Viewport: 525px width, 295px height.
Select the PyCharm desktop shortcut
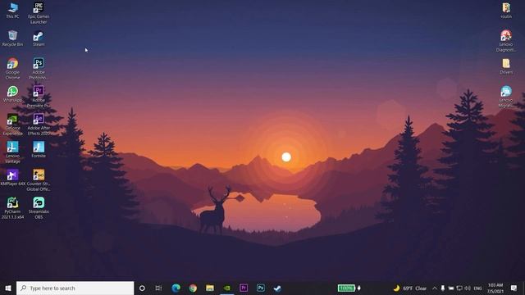pyautogui.click(x=12, y=208)
